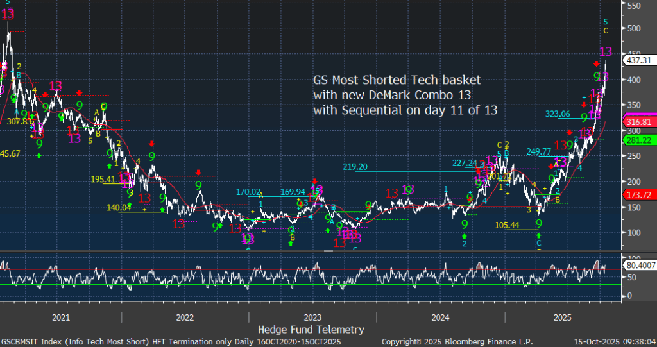
Task: Click the green 9 above 105.44 label
Action: pyautogui.click(x=539, y=223)
